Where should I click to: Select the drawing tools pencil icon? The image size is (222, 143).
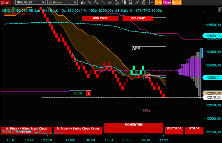[90, 2]
